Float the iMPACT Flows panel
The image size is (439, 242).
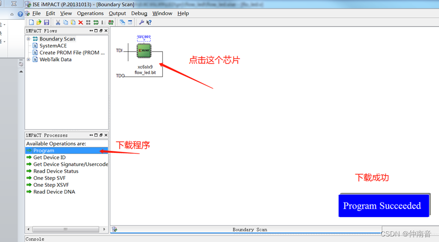click(101, 31)
